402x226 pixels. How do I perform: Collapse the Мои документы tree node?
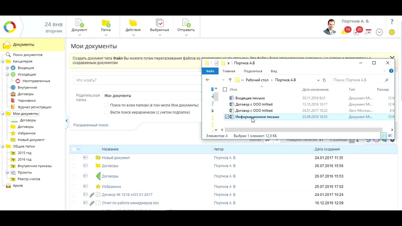pyautogui.click(x=3, y=114)
